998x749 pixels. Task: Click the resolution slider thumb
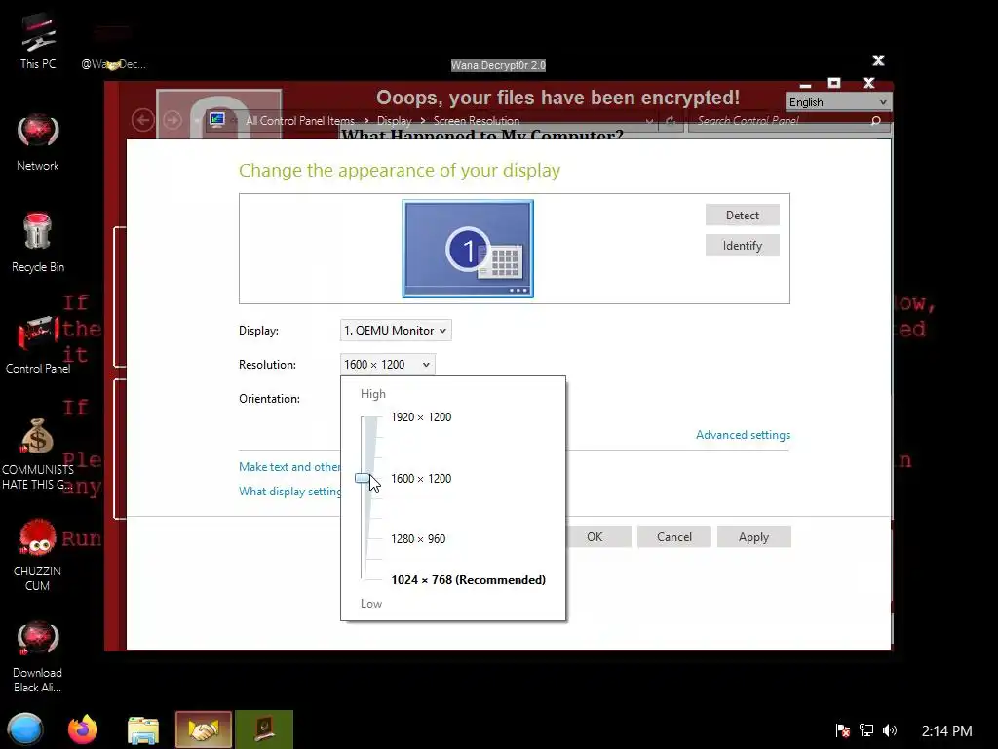363,478
